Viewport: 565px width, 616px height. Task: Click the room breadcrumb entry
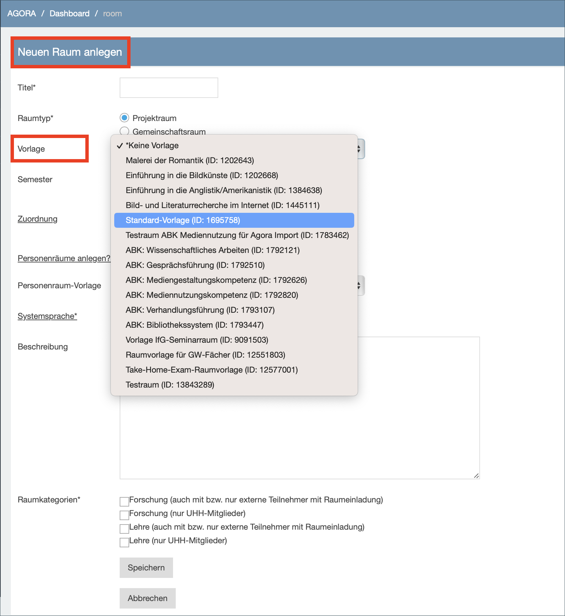[112, 14]
